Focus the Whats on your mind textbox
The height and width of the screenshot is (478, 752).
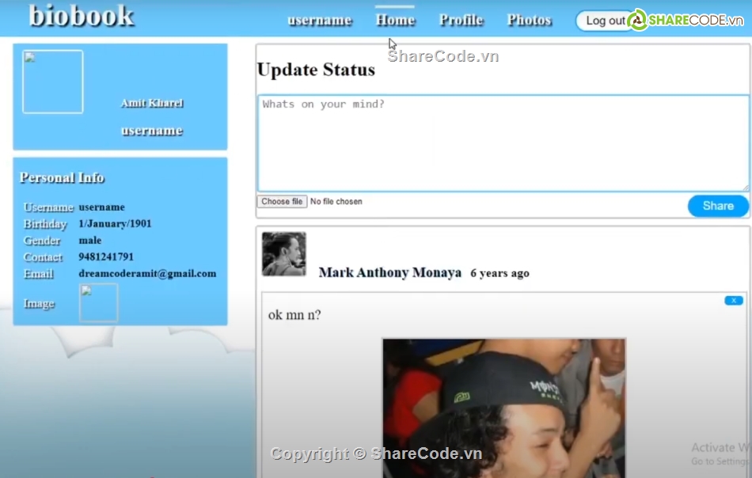click(x=503, y=143)
